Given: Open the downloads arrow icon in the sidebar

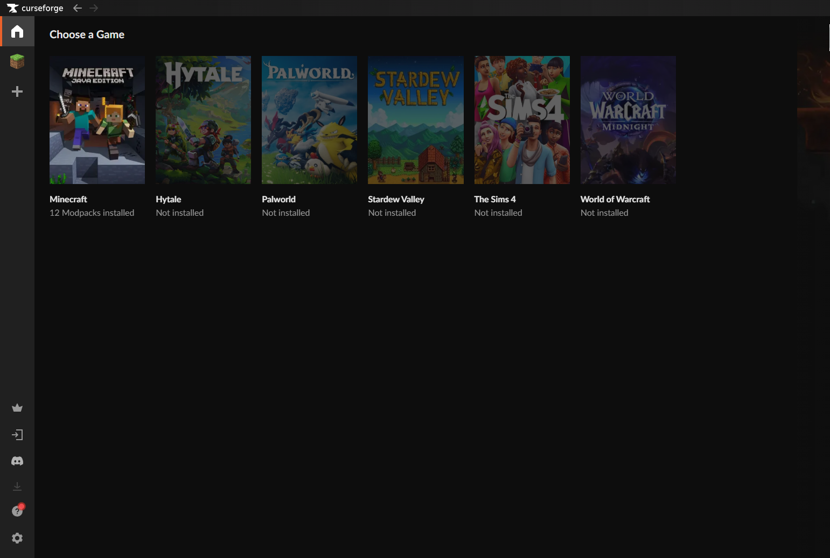Looking at the screenshot, I should [17, 486].
